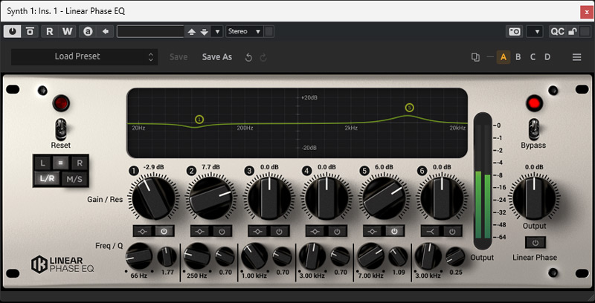Enable automation Read (R) button
The width and height of the screenshot is (595, 303).
coord(50,31)
